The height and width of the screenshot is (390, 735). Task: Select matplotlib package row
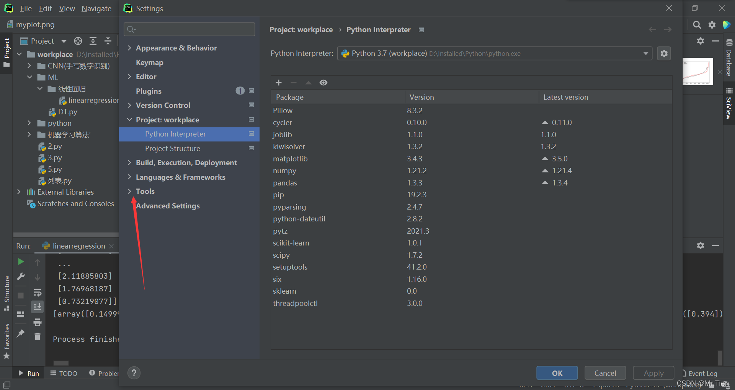(471, 159)
